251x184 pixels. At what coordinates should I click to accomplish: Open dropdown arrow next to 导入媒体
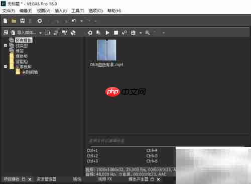pyautogui.click(x=40, y=33)
